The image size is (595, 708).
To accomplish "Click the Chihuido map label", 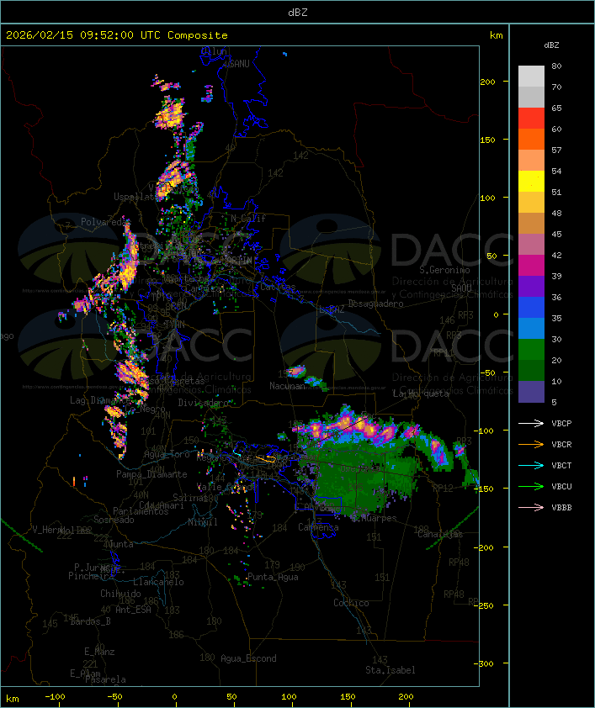I will click(x=120, y=594).
